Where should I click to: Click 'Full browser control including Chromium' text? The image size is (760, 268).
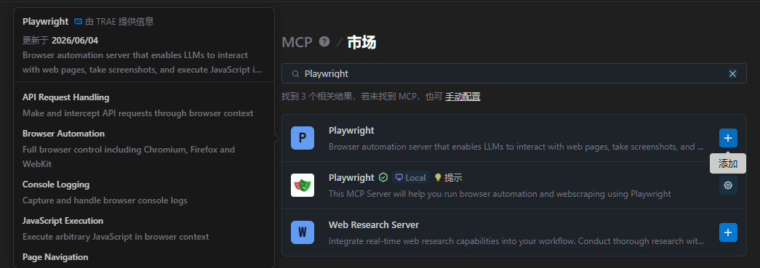pyautogui.click(x=129, y=157)
